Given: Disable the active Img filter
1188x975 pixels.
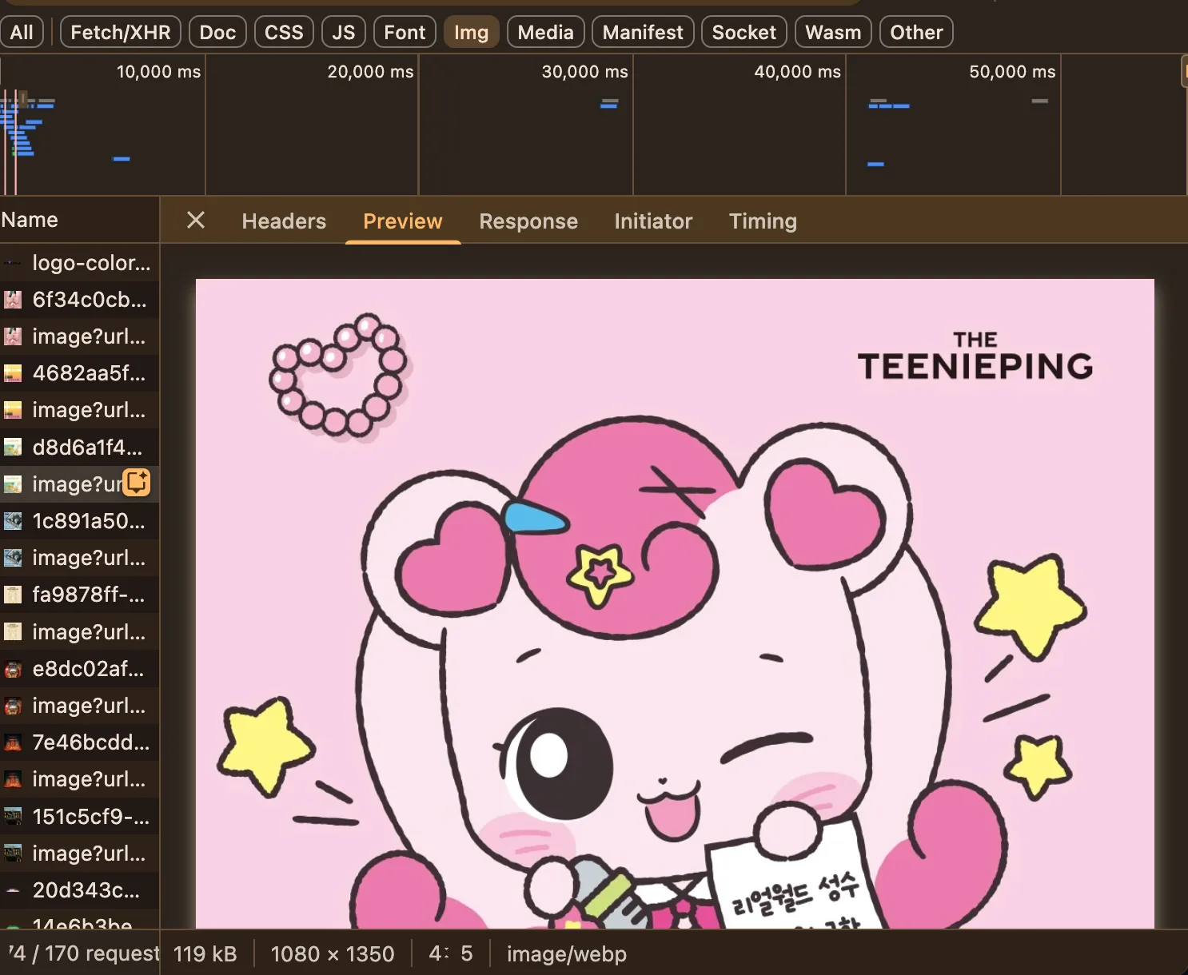Looking at the screenshot, I should coord(471,32).
